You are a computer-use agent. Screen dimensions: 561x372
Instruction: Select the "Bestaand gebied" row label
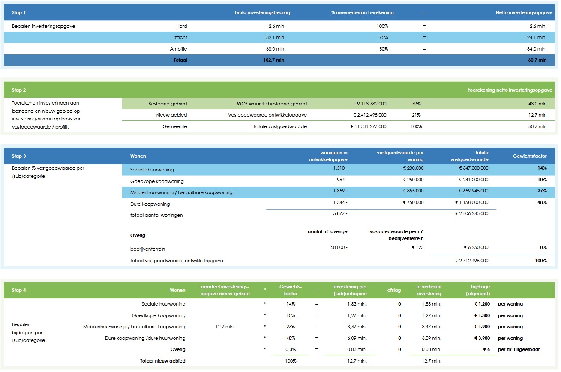(x=168, y=104)
